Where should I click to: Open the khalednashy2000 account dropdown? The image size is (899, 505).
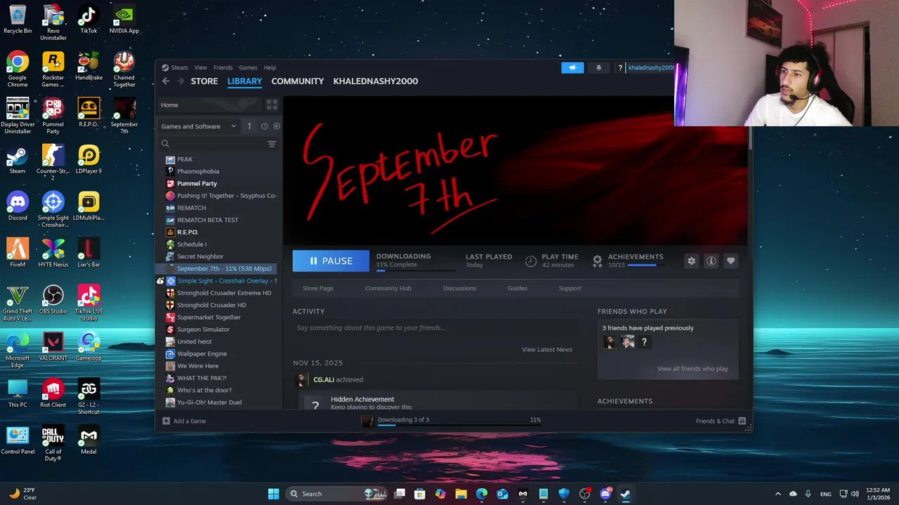tap(650, 67)
